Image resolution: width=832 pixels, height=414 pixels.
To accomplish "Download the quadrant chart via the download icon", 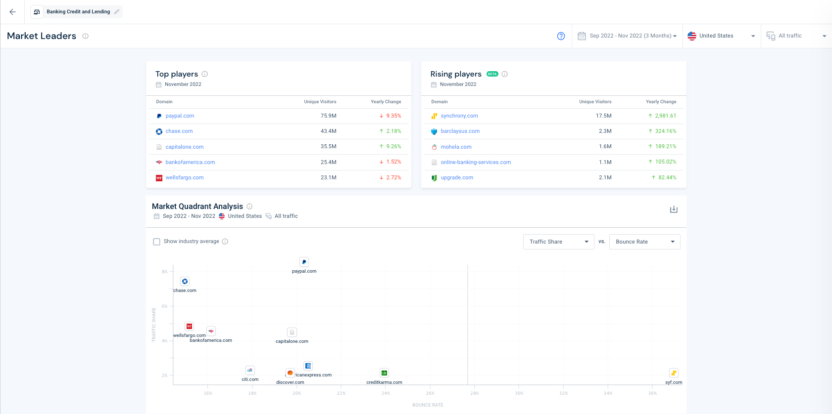I will click(x=674, y=209).
